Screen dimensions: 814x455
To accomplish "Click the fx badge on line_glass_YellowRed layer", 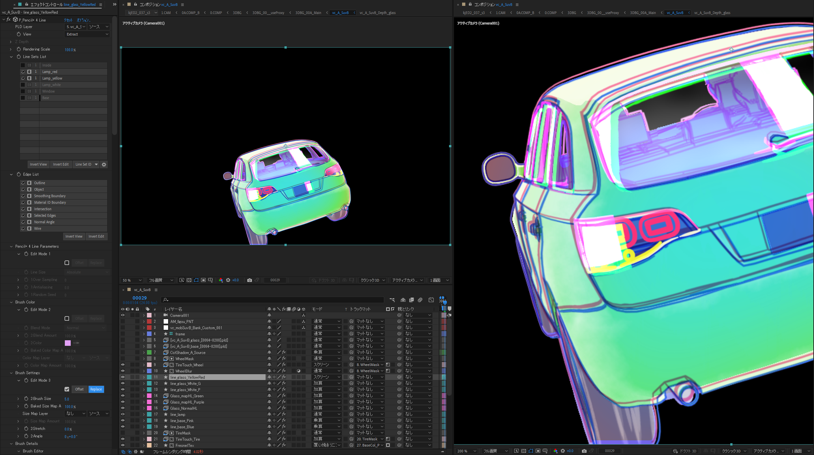I will click(x=284, y=377).
